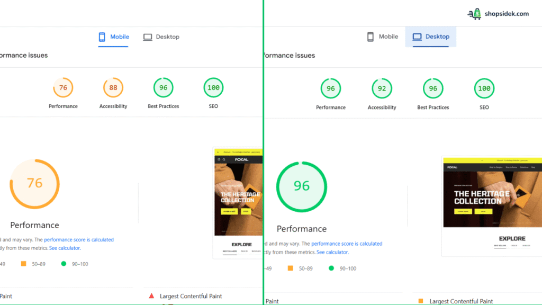This screenshot has width=542, height=305.
Task: Click the Heritage Collection desktop site screenshot
Action: tap(491, 201)
